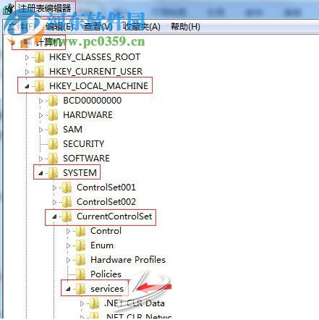The width and height of the screenshot is (319, 320).
Task: Select the services key label
Action: 107,289
